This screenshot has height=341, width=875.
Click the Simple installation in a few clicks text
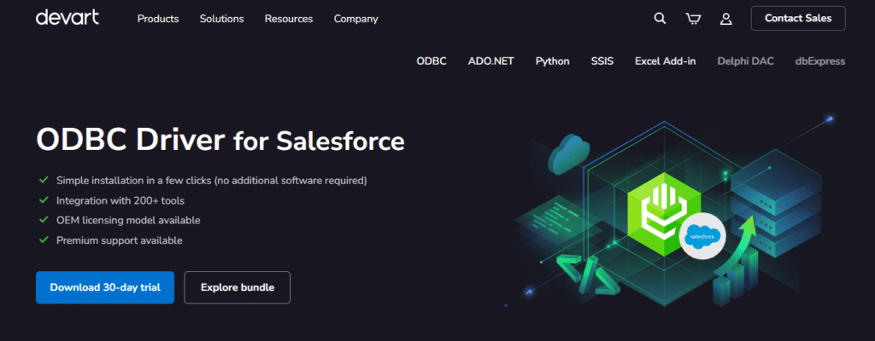point(212,181)
